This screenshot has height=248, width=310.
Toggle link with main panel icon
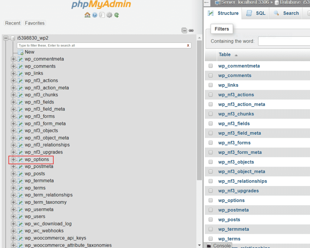[x=191, y=31]
